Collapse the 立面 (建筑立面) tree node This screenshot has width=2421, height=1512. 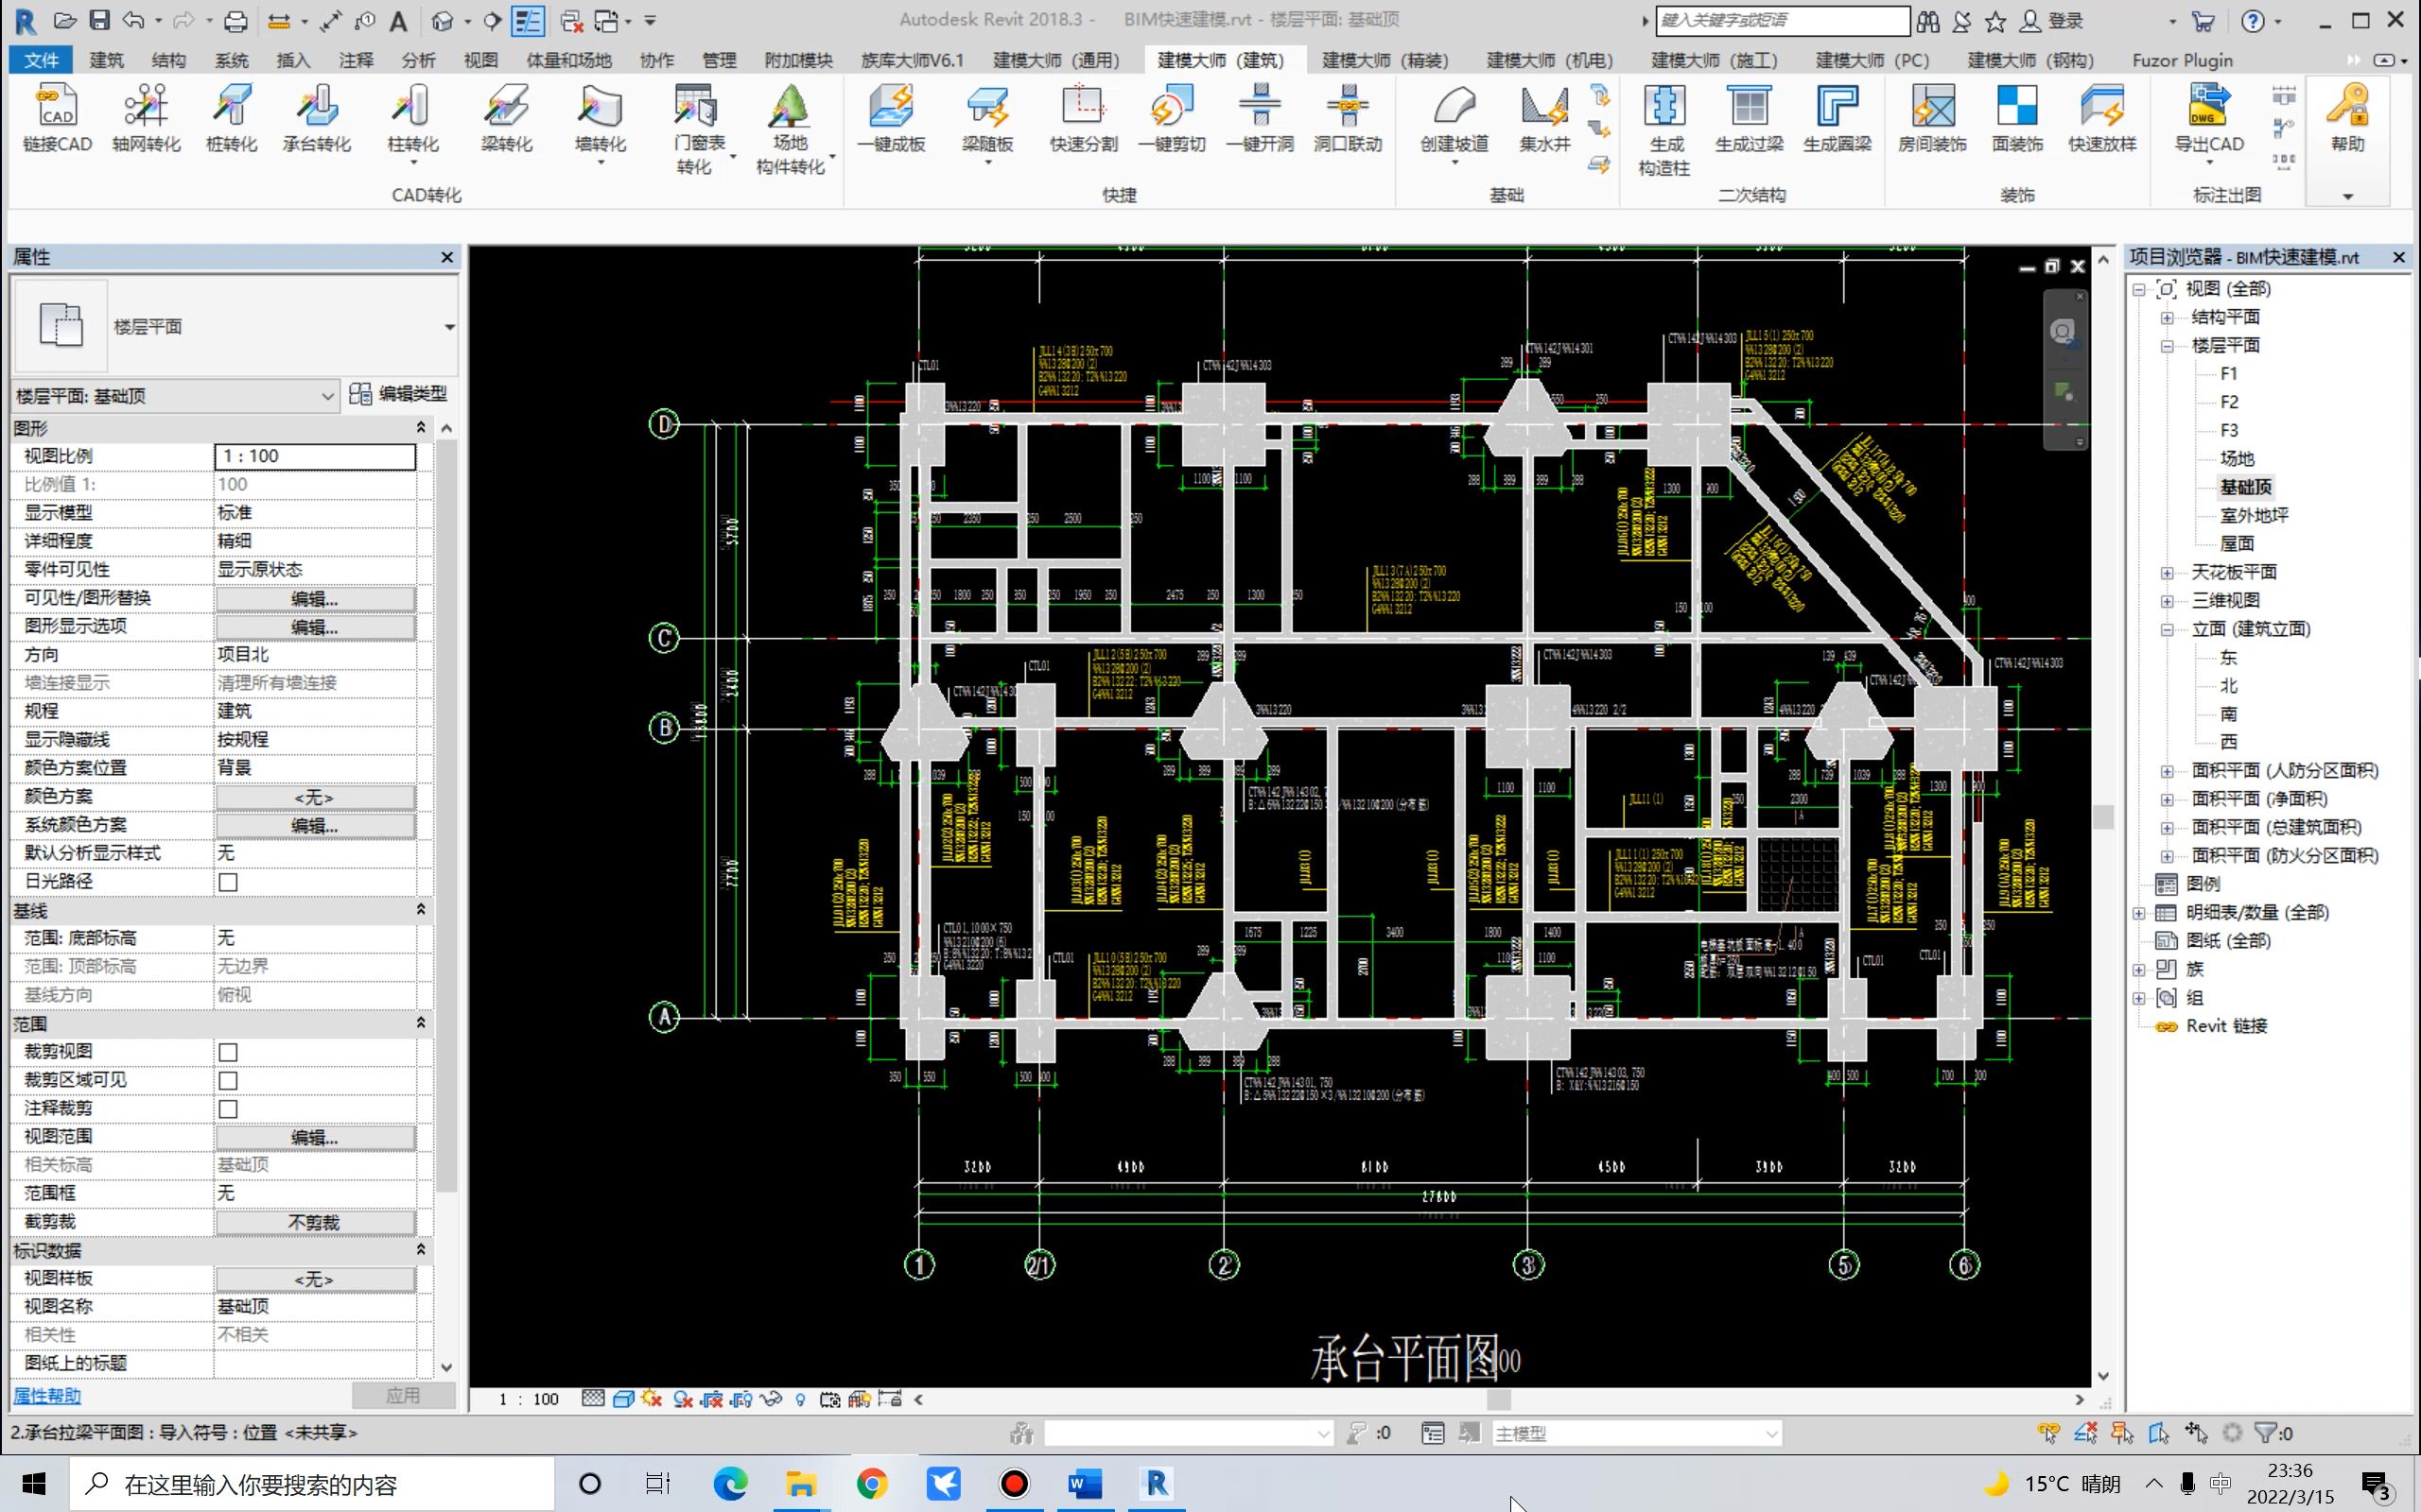coord(2168,629)
